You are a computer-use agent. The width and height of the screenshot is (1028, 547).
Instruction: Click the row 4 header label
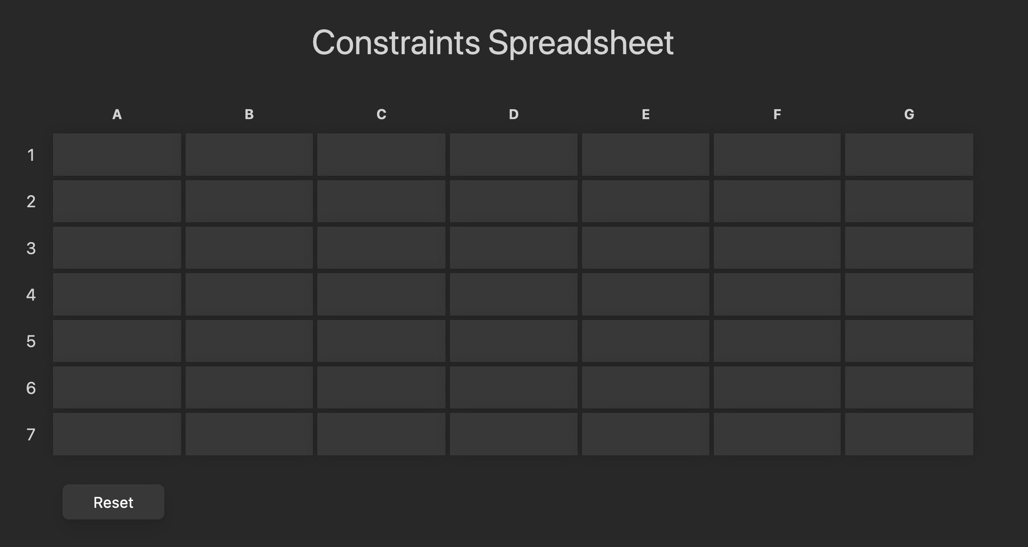31,295
